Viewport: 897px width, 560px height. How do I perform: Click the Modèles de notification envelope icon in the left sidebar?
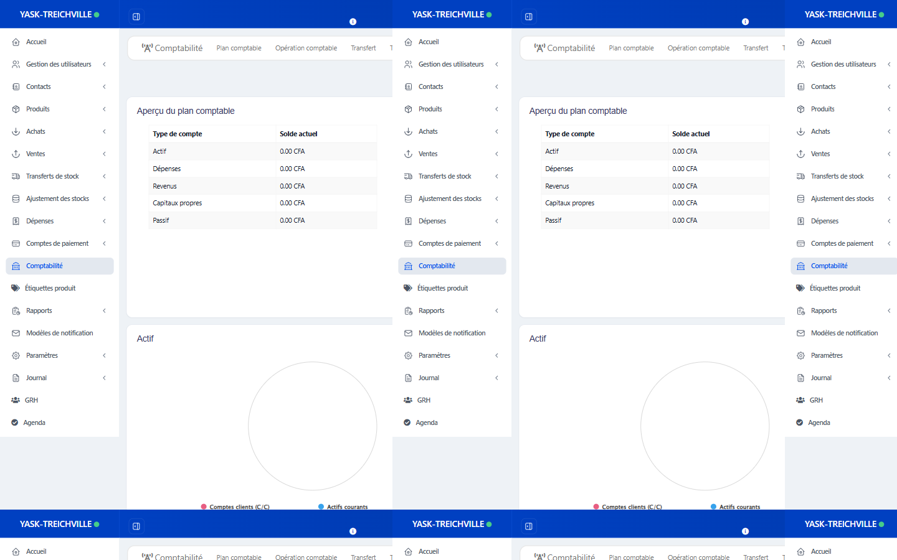click(16, 334)
